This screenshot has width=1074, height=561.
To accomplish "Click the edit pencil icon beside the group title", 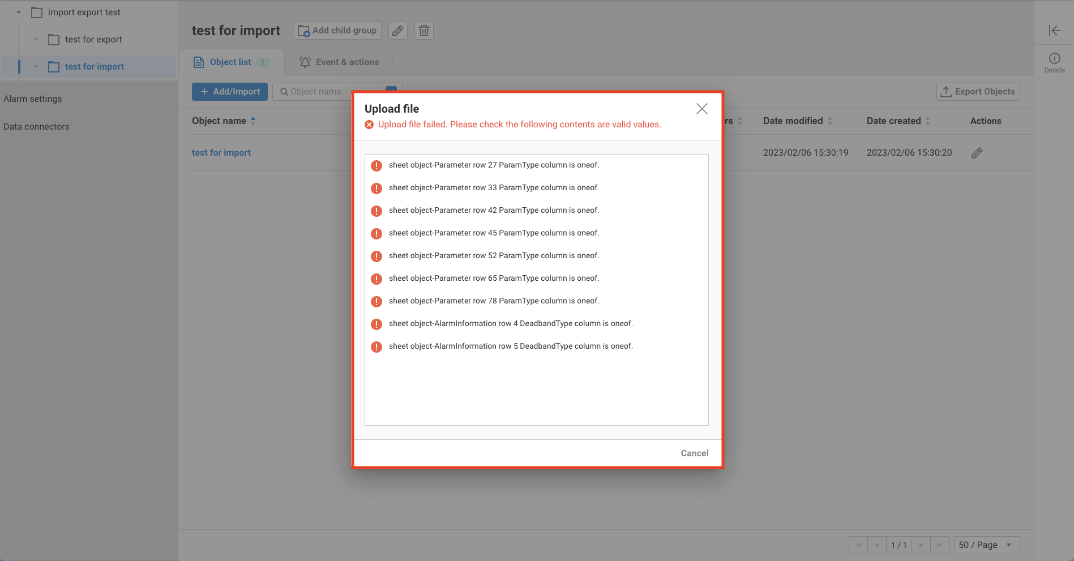I will pyautogui.click(x=398, y=31).
